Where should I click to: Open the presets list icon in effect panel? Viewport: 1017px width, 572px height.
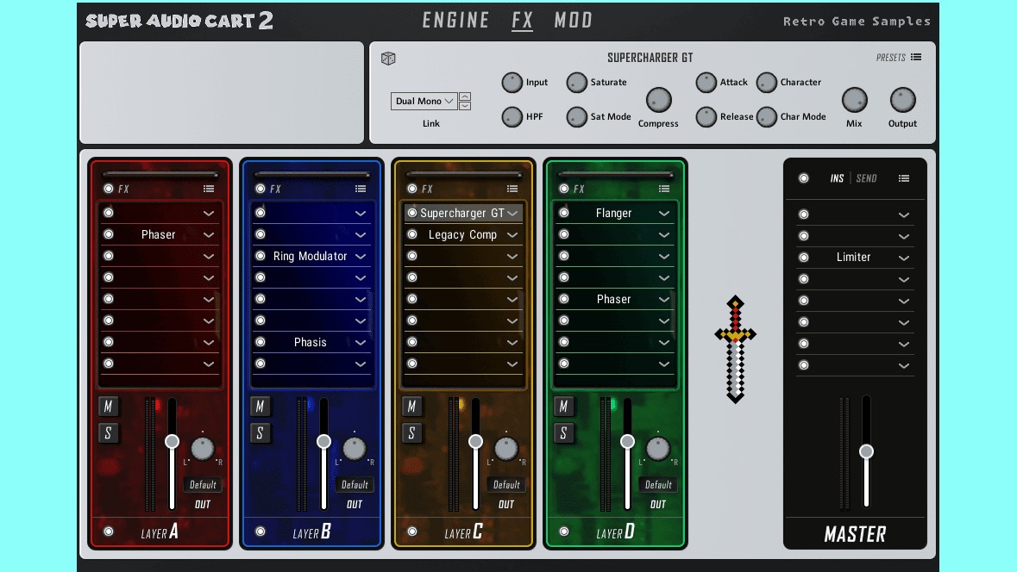click(x=916, y=58)
